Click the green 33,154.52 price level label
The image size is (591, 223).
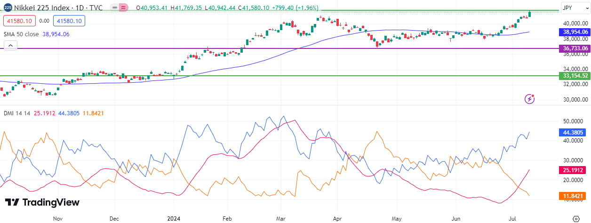574,76
